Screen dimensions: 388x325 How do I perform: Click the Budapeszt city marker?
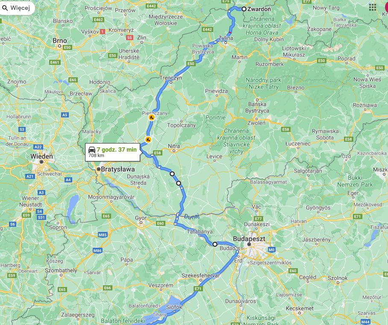249,244
